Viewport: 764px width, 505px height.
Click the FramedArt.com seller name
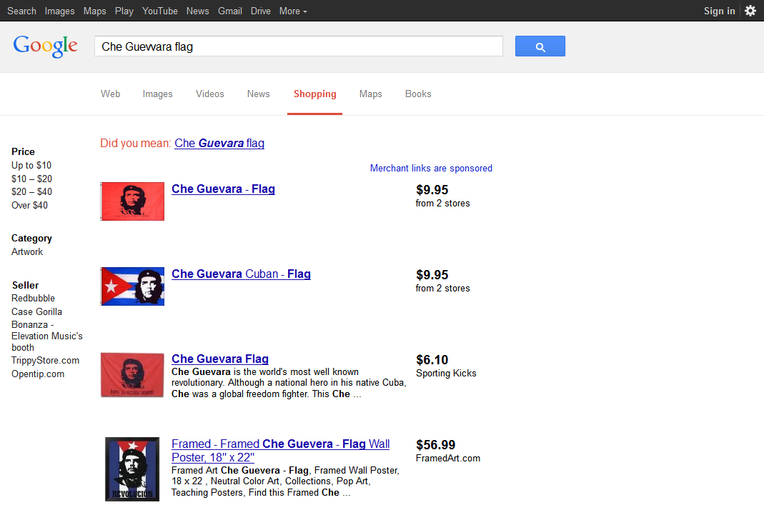tap(448, 459)
